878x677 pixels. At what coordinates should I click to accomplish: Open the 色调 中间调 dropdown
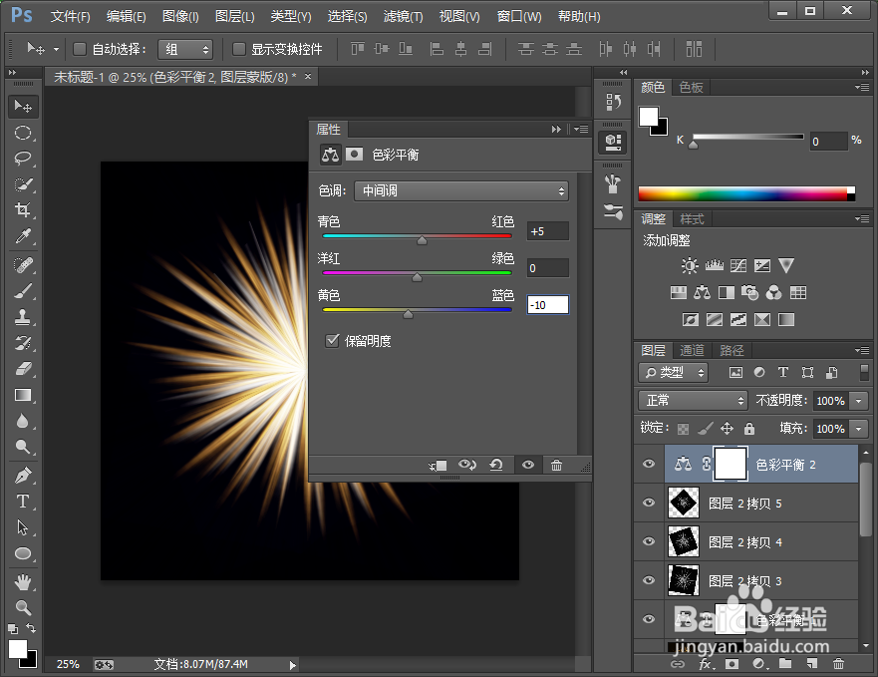[461, 191]
